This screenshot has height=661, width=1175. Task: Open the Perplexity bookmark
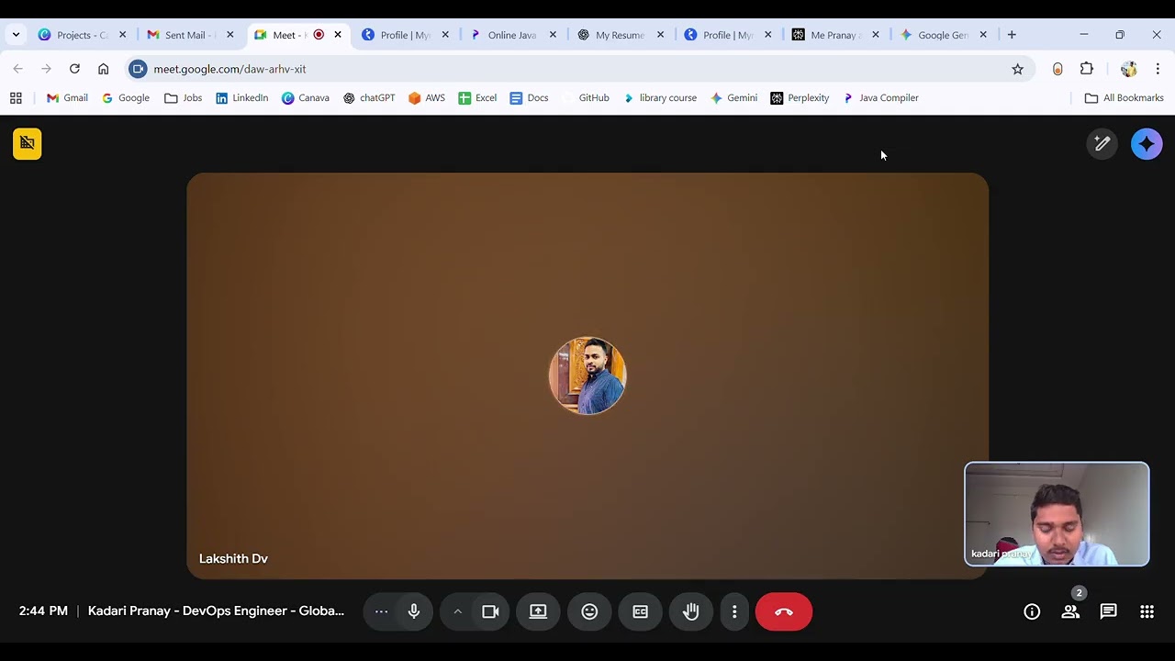tap(800, 98)
